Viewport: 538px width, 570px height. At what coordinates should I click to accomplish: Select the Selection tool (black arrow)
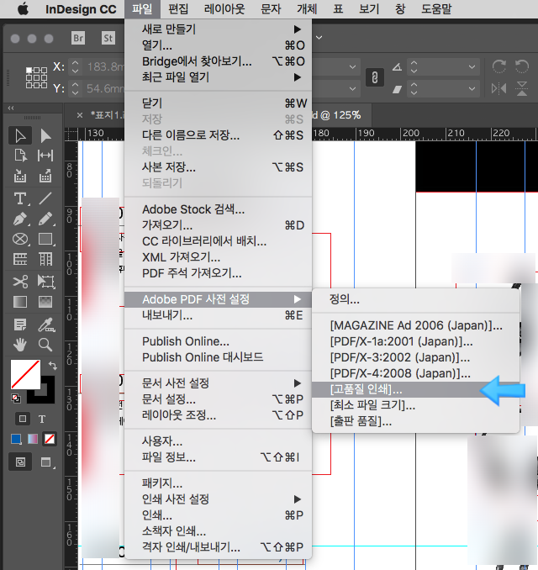[20, 136]
